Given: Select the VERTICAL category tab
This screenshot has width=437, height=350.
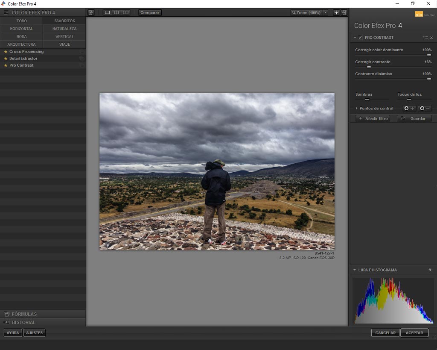Looking at the screenshot, I should 64,37.
